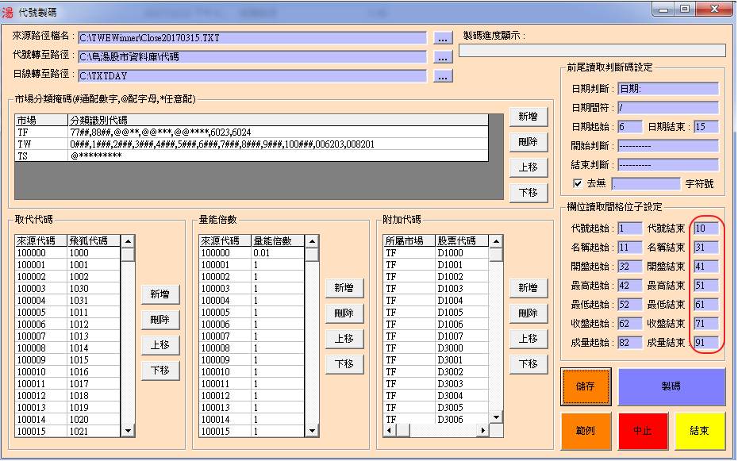738x461 pixels.
Task: Click the 湯 app icon in title bar
Action: point(7,11)
